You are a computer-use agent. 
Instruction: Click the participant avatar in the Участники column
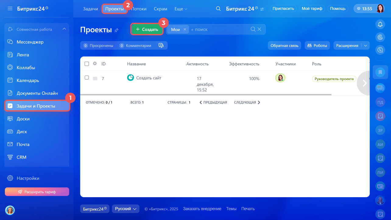coord(280,78)
